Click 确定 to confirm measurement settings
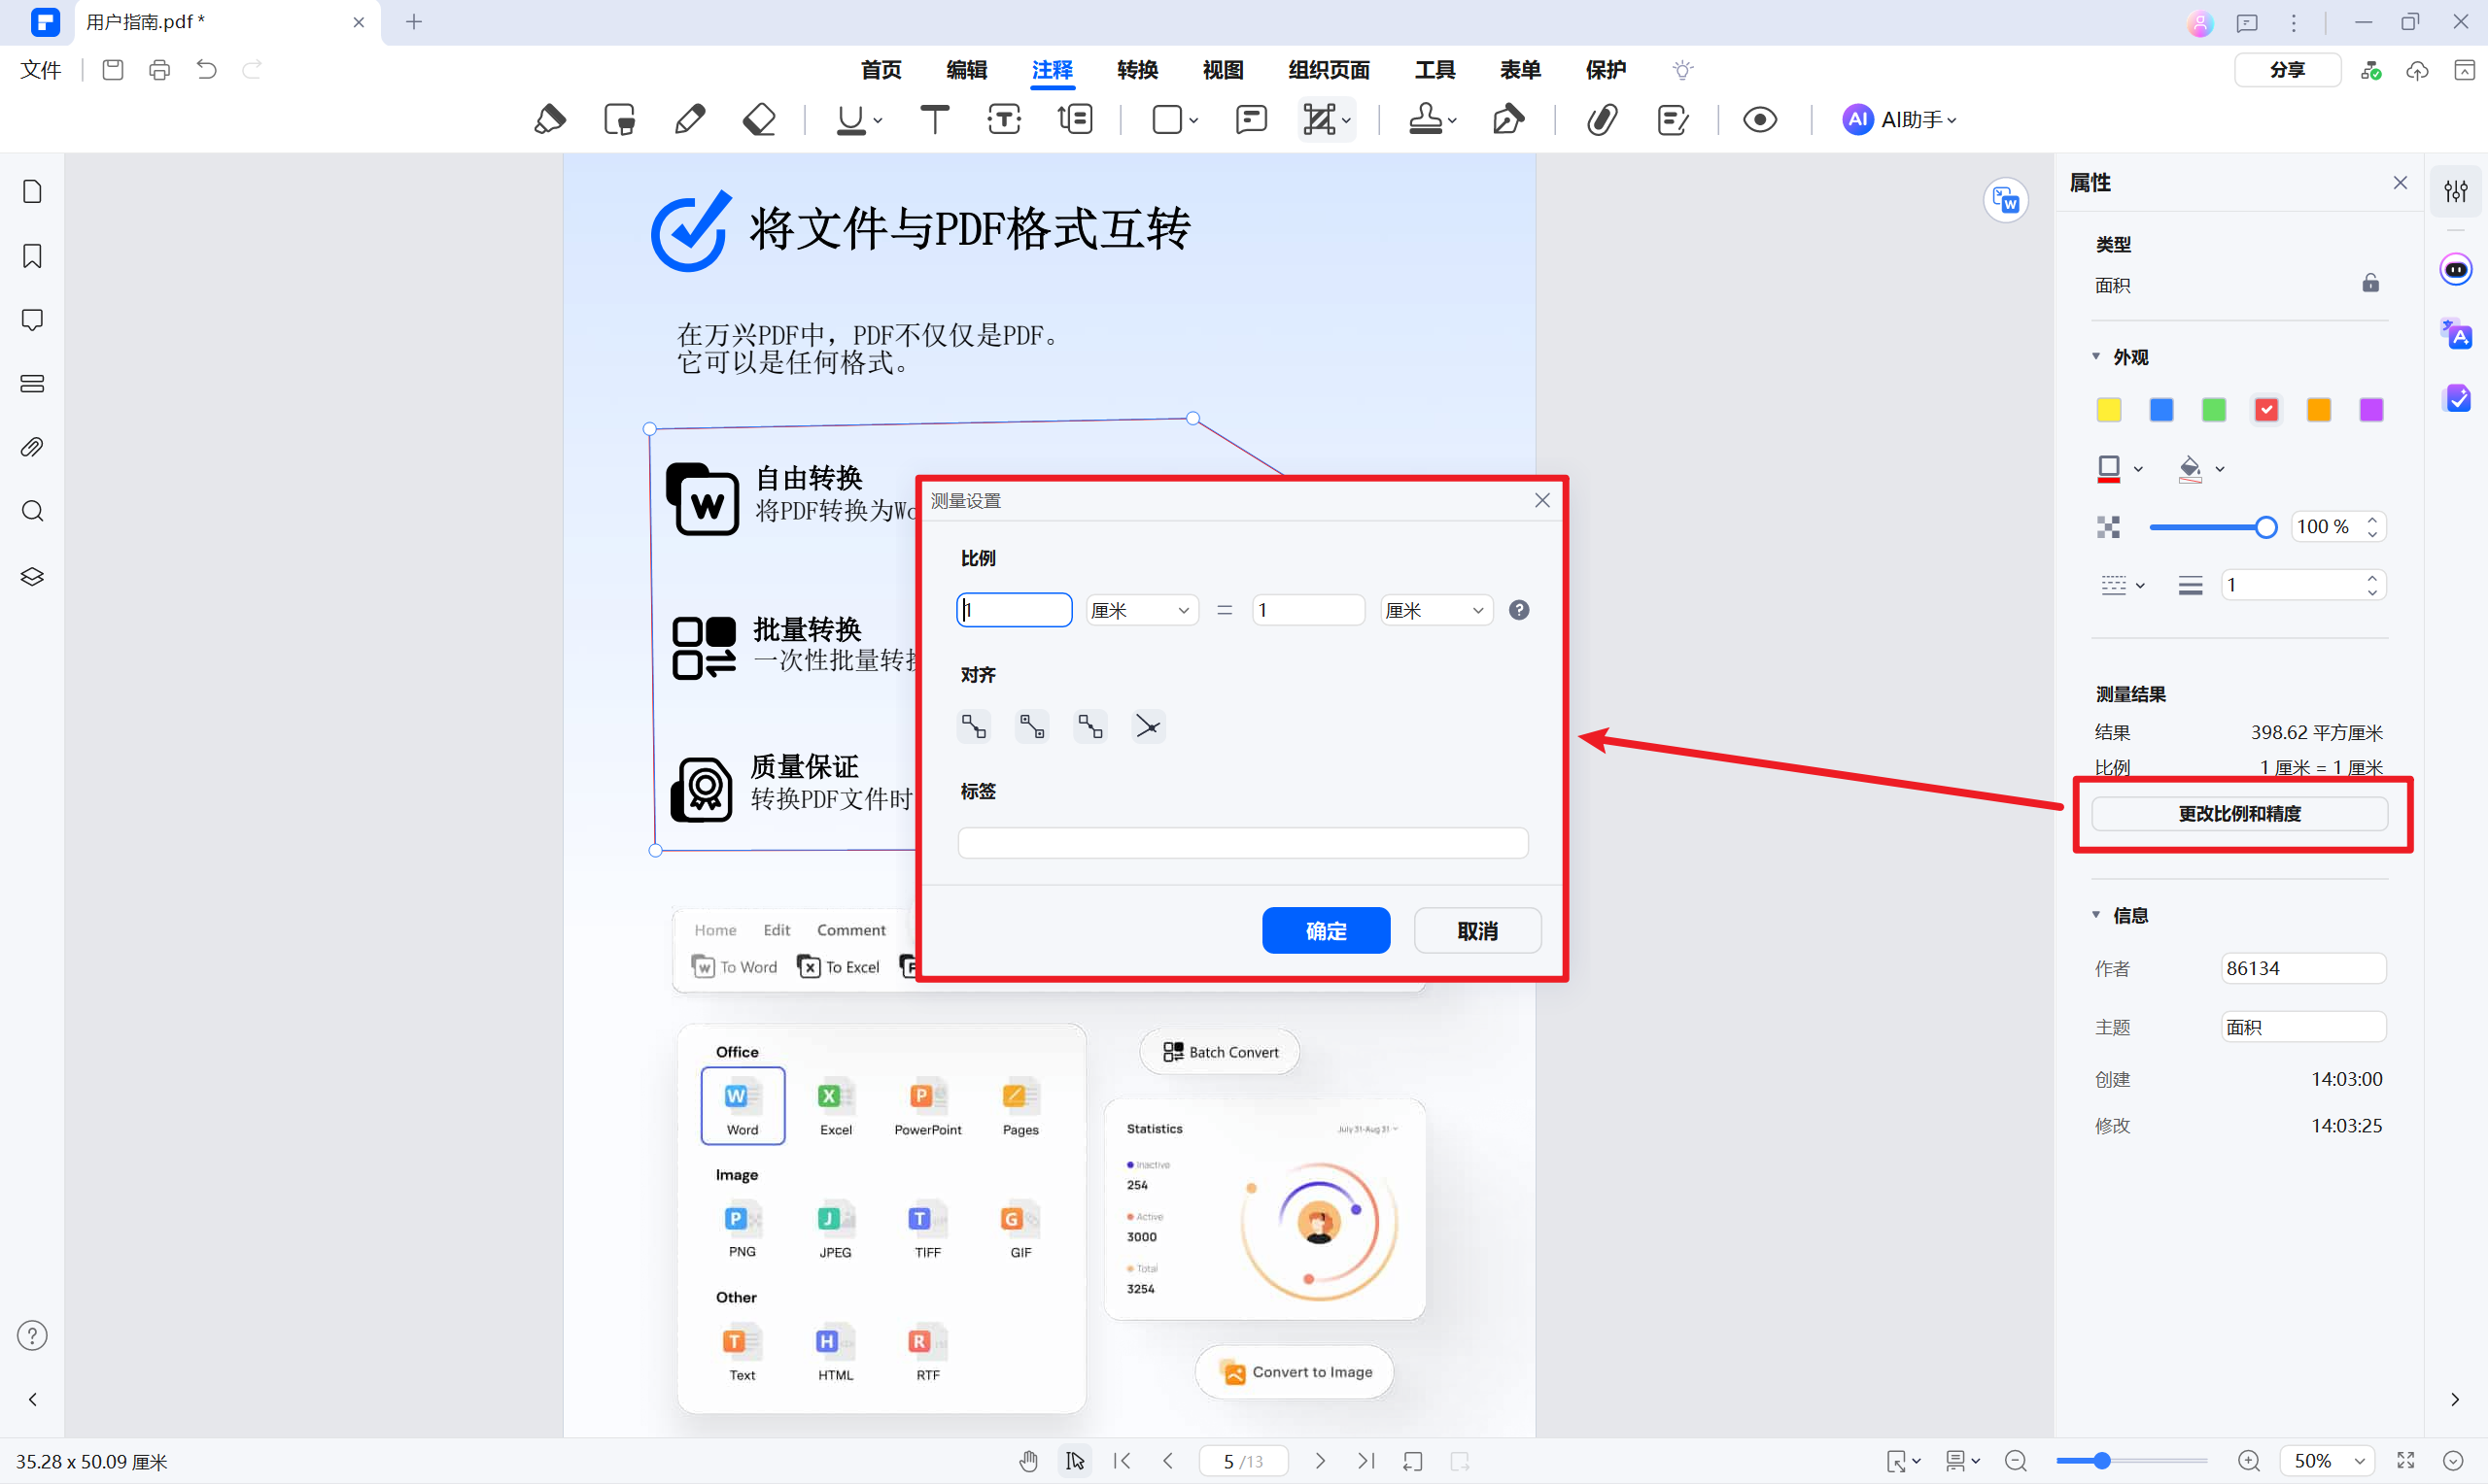Screen dimensions: 2488x1484 [1327, 931]
